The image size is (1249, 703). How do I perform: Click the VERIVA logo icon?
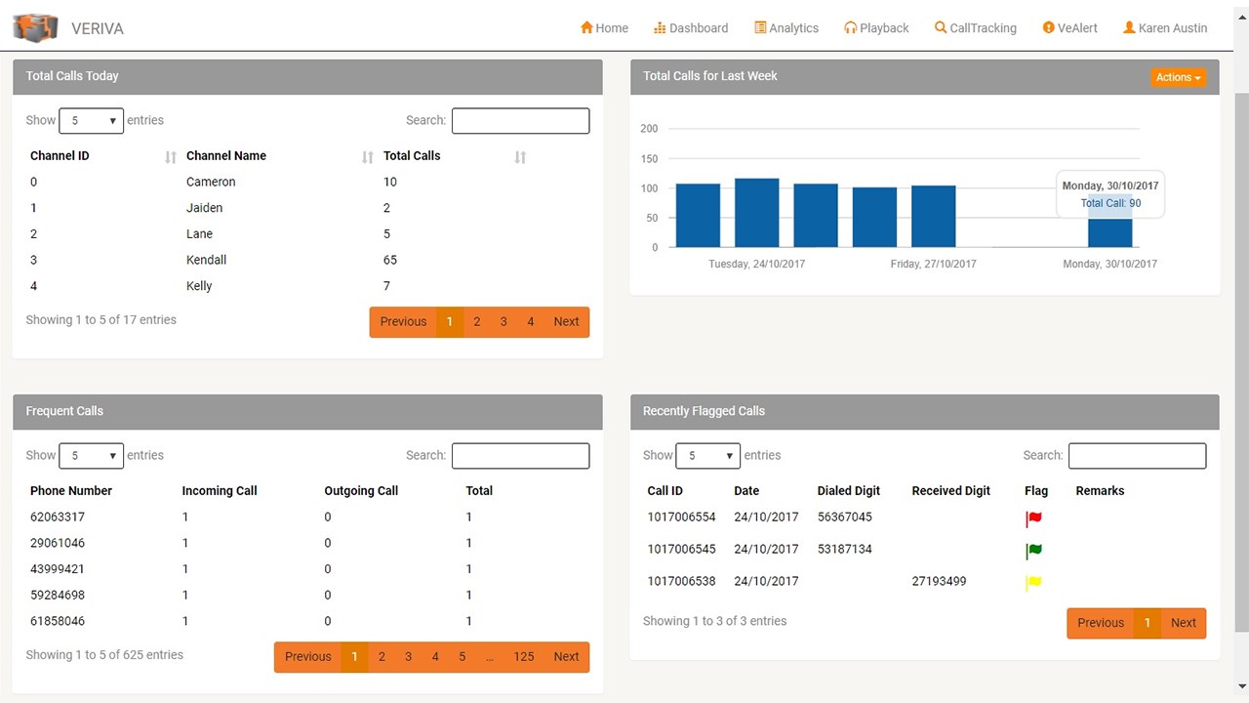coord(36,27)
